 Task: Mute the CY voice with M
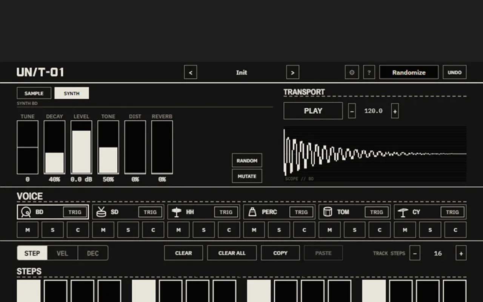point(405,230)
